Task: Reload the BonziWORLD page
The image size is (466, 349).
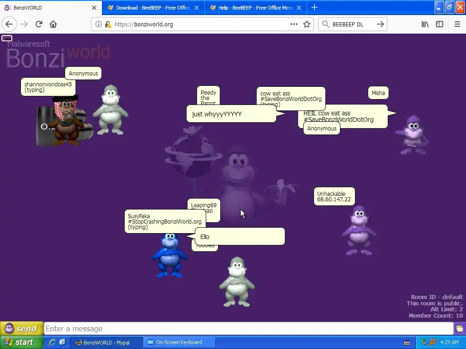Action: pyautogui.click(x=39, y=25)
